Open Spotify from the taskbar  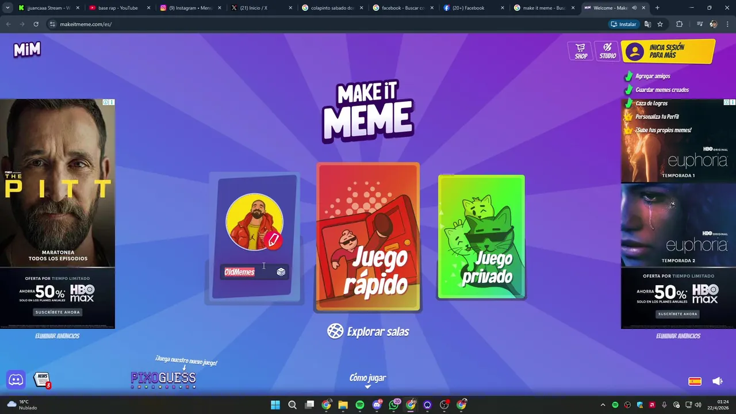tap(360, 405)
